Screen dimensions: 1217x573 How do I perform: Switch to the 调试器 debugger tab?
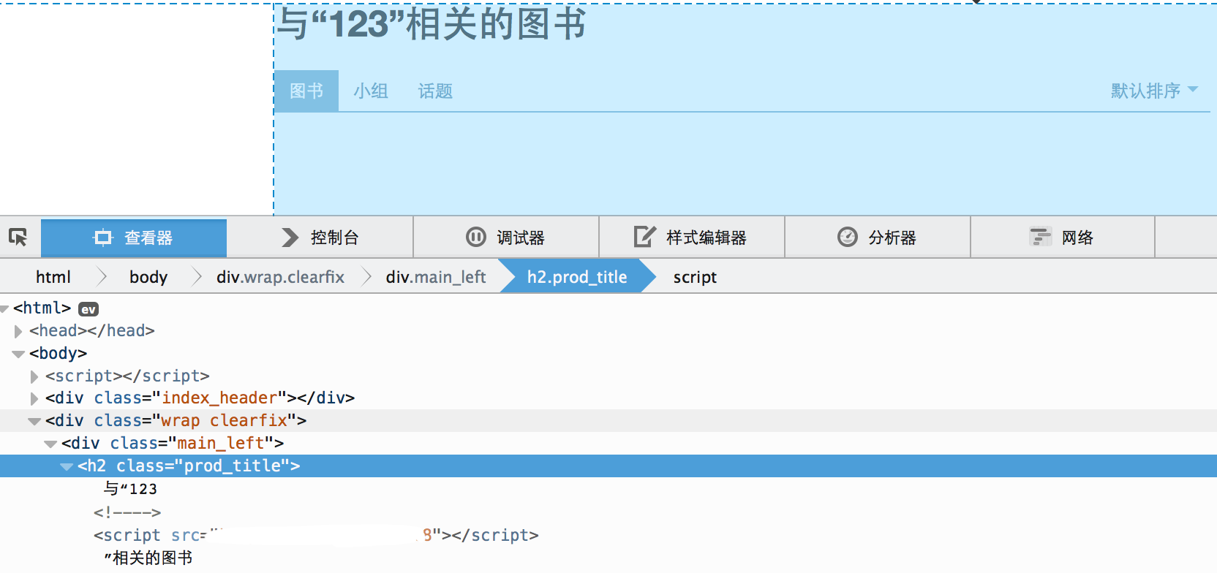(x=506, y=238)
